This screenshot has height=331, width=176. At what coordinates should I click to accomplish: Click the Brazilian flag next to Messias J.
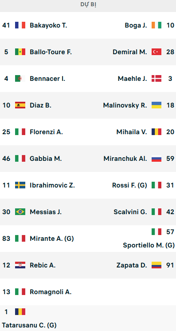(x=20, y=211)
